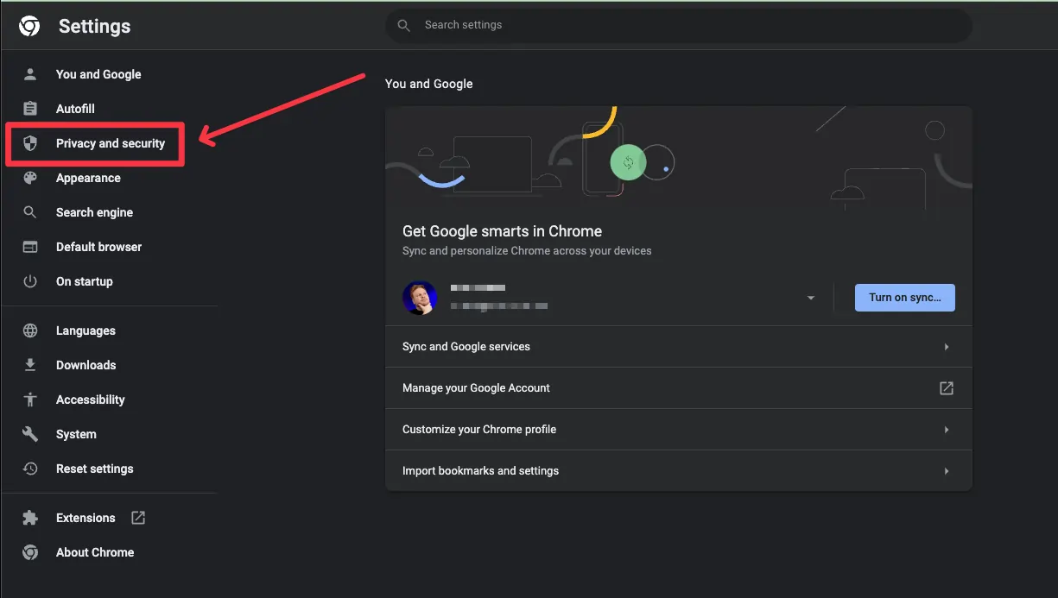Expand the account dropdown arrow

point(810,298)
